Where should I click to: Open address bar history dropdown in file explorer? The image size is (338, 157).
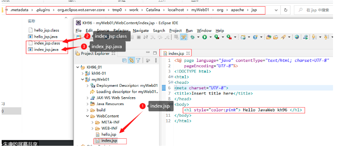click(276, 10)
